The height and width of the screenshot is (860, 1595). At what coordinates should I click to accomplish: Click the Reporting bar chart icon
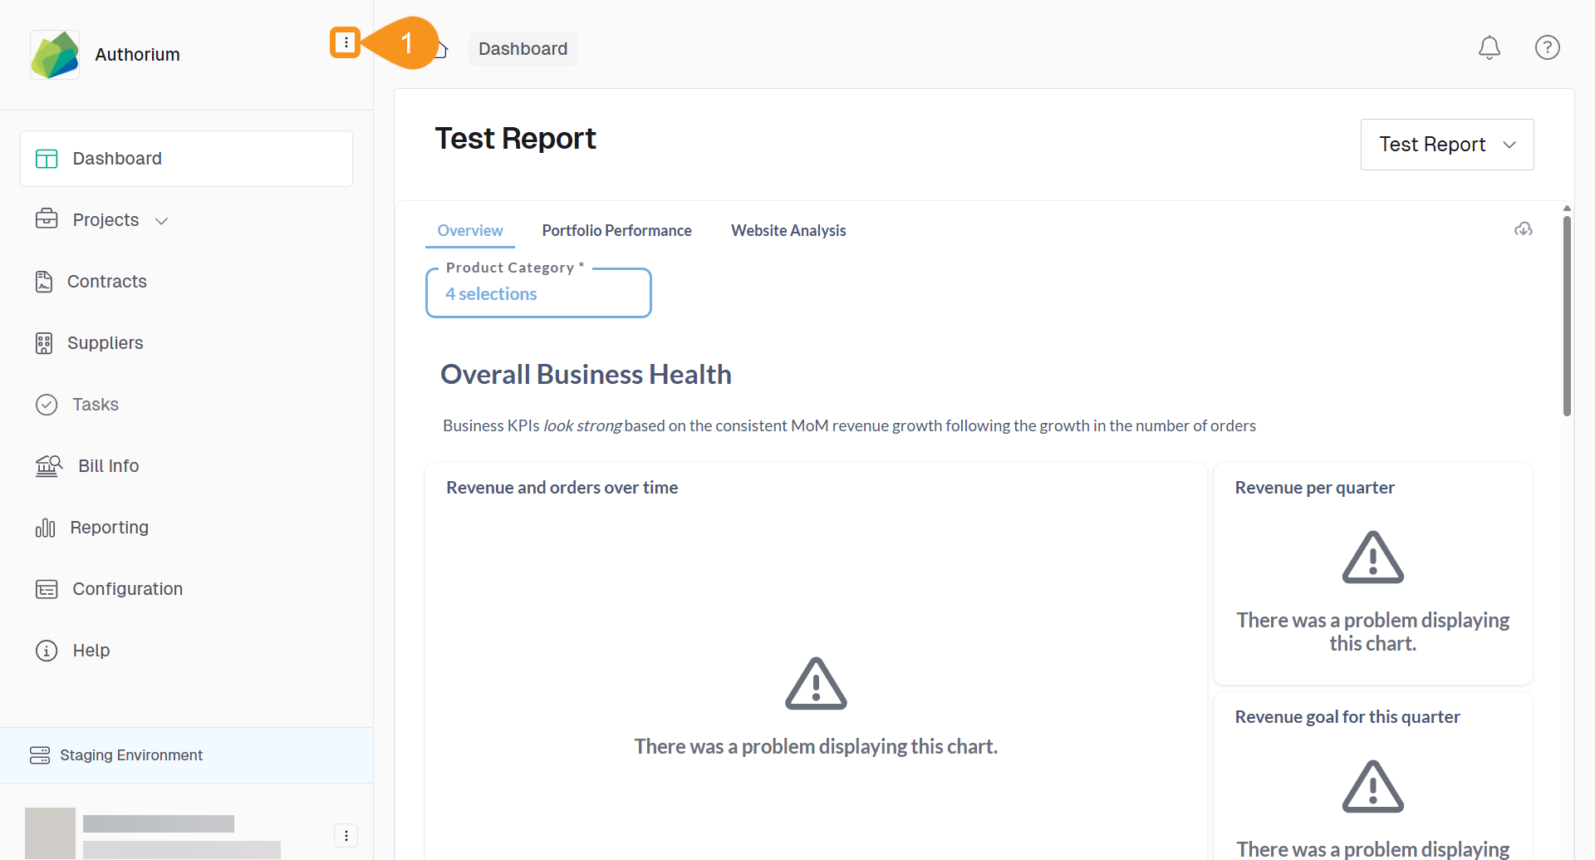pyautogui.click(x=45, y=528)
